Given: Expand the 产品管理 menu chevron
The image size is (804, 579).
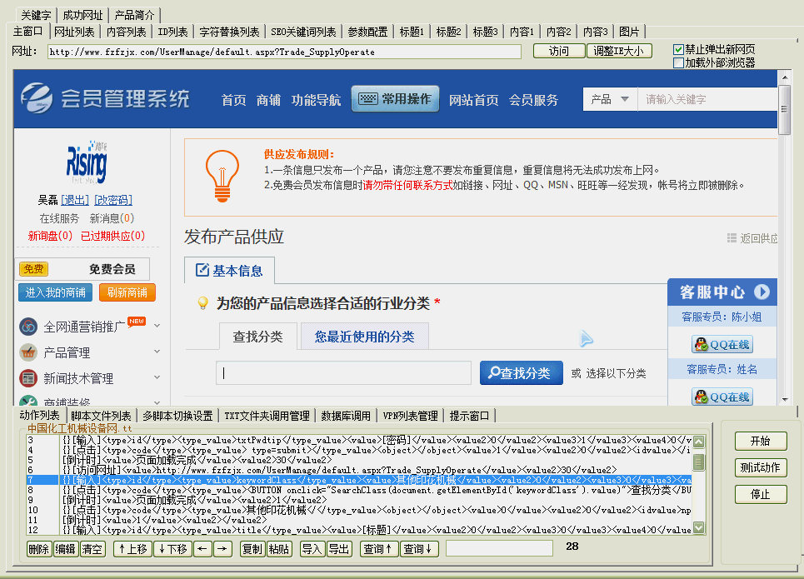Looking at the screenshot, I should [157, 352].
